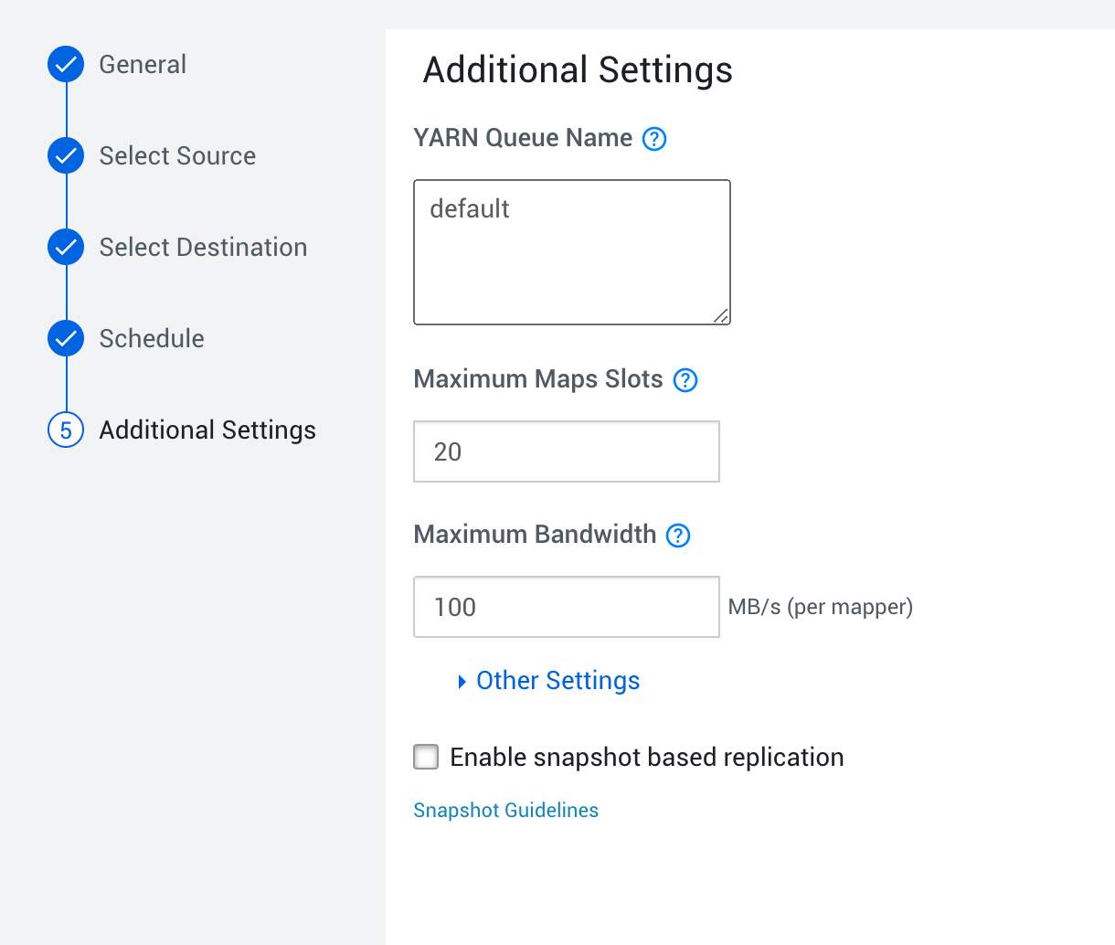Collapse the Other Settings panel
The image size is (1115, 945).
pos(557,680)
